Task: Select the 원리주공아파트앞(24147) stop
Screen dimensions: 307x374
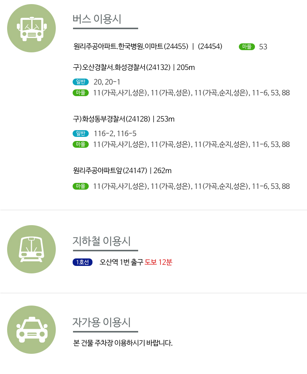Action: (110, 171)
